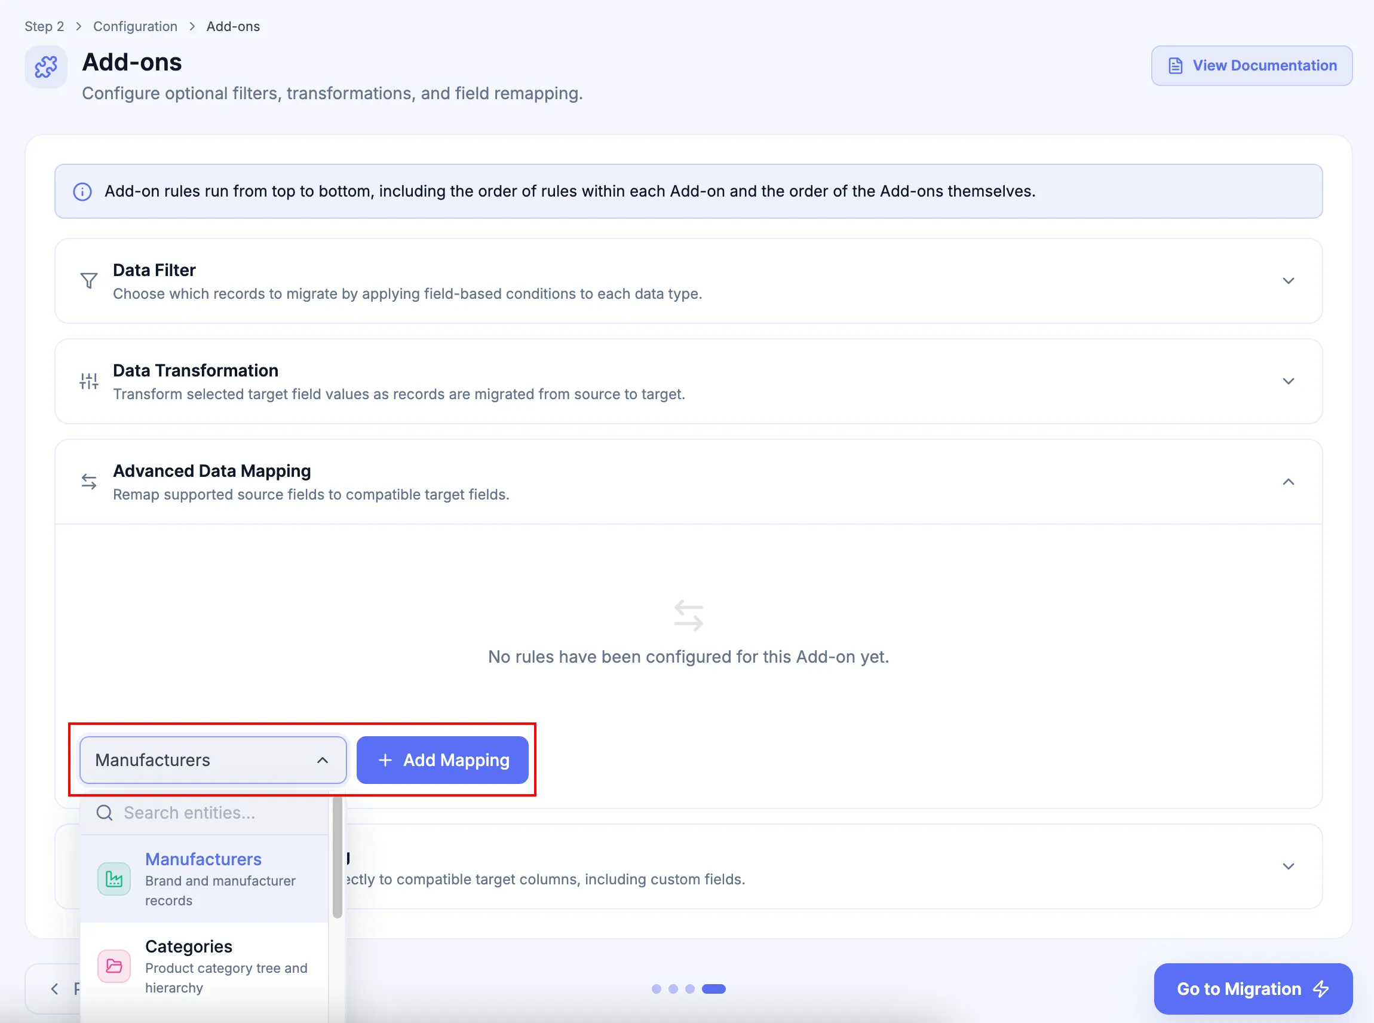This screenshot has width=1374, height=1023.
Task: Select Manufacturers option in entity list
Action: tap(204, 880)
